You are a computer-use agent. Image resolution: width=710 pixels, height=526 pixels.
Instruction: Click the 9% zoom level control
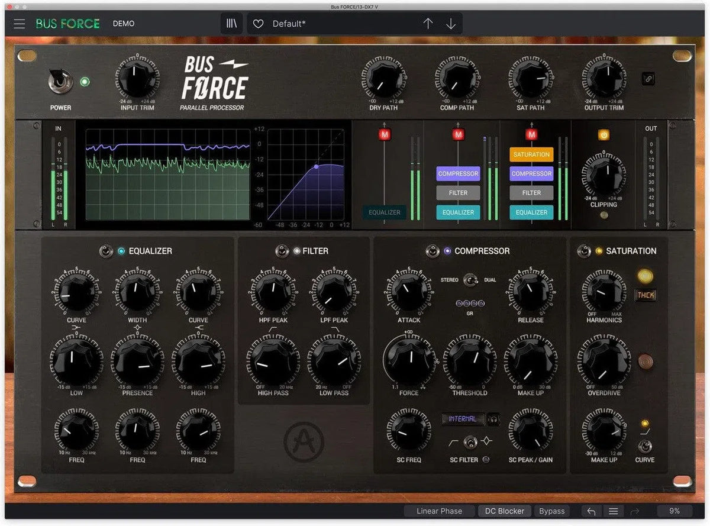pos(673,511)
